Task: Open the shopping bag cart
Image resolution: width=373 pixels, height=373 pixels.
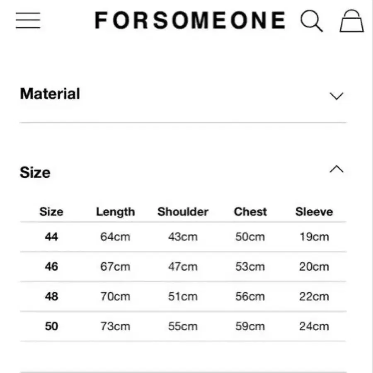Action: 351,21
